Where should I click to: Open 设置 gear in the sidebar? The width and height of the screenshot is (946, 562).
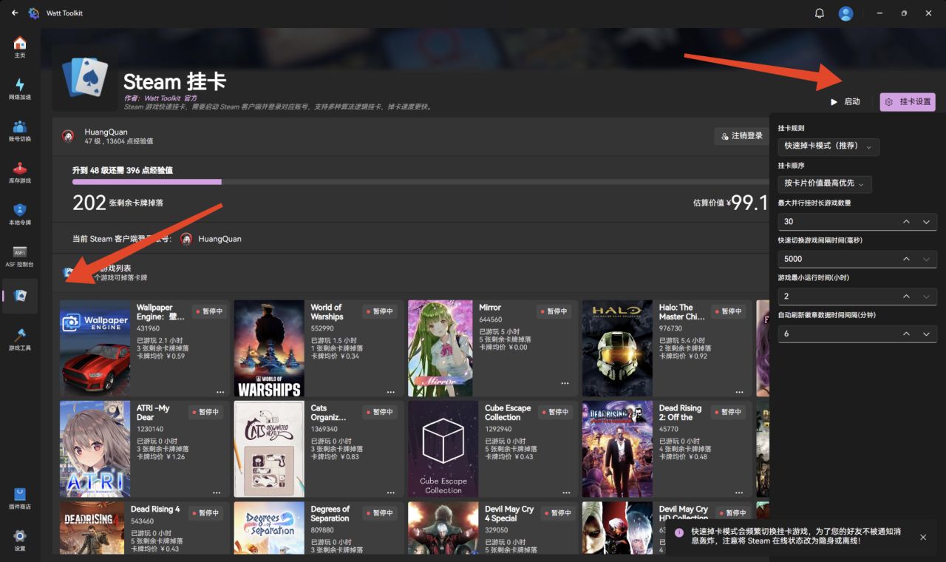pyautogui.click(x=20, y=540)
